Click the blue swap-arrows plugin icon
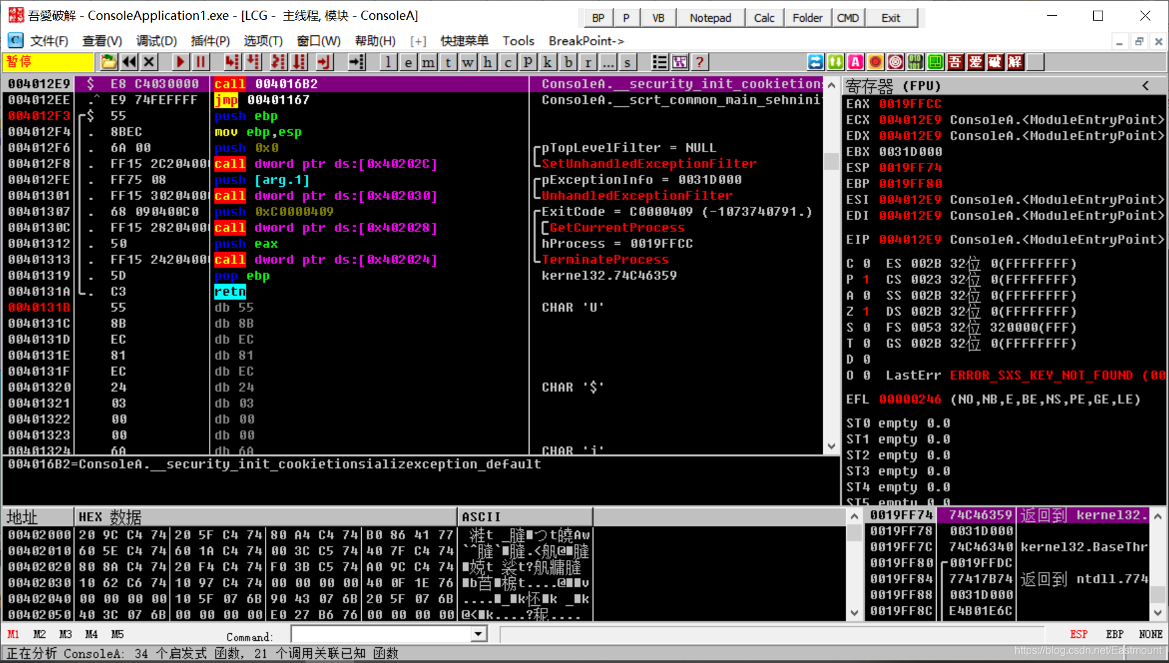The width and height of the screenshot is (1169, 663). (x=816, y=63)
